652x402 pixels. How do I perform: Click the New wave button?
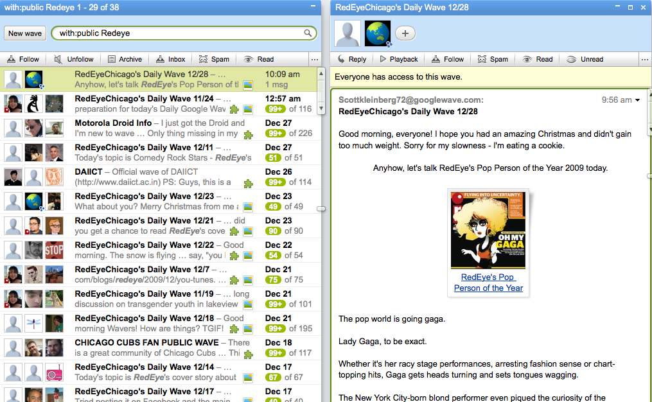25,33
